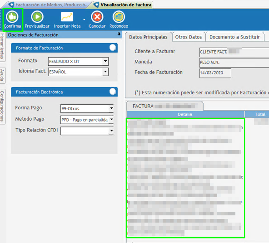269x243 pixels.
Task: Open the Tipo Relación CFDI dropdown
Action: click(111, 131)
